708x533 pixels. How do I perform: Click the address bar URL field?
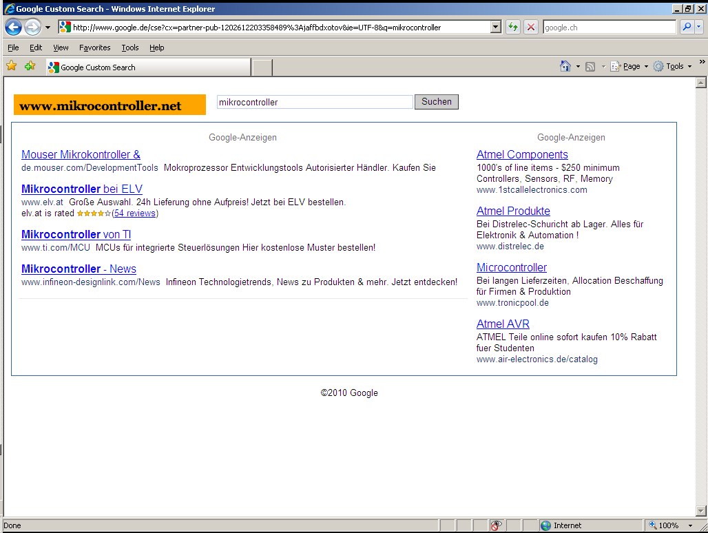click(280, 28)
